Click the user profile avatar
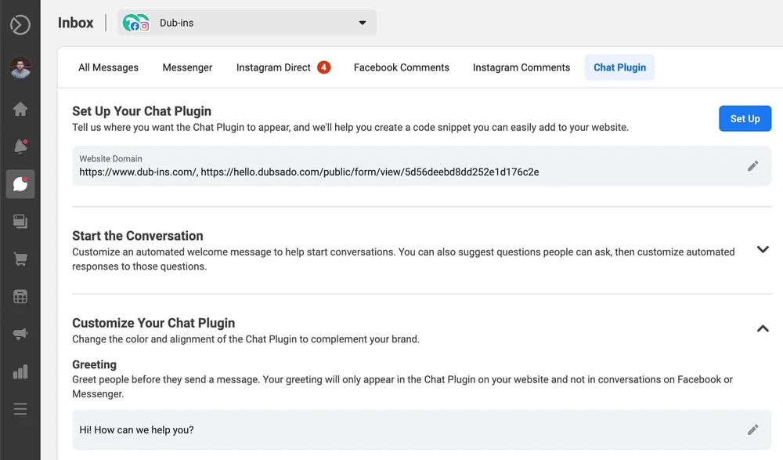This screenshot has height=460, width=783. 20,67
